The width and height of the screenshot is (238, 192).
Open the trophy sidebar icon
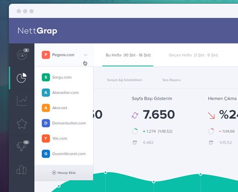[21, 146]
